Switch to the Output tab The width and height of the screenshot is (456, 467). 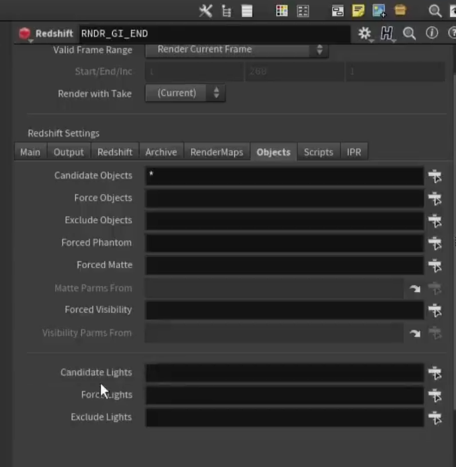pos(69,152)
